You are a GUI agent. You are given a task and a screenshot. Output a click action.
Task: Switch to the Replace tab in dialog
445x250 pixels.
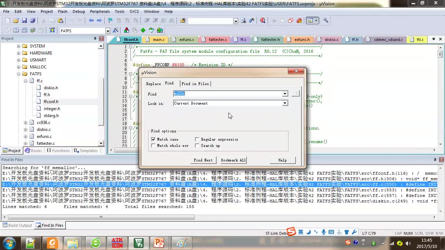tap(153, 84)
